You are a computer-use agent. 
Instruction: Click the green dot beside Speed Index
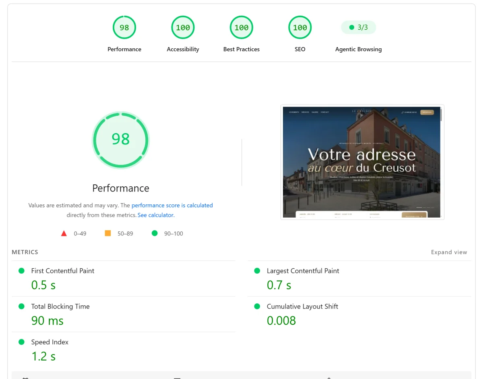22,342
